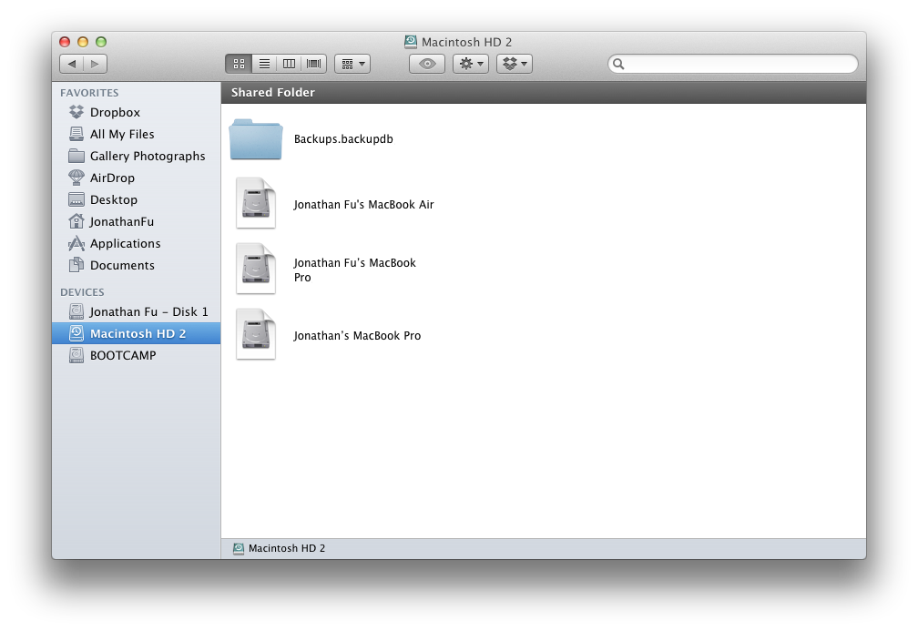The height and width of the screenshot is (631, 918).
Task: Click the 'Jonathan's MacBook Pro' label
Action: coord(357,336)
